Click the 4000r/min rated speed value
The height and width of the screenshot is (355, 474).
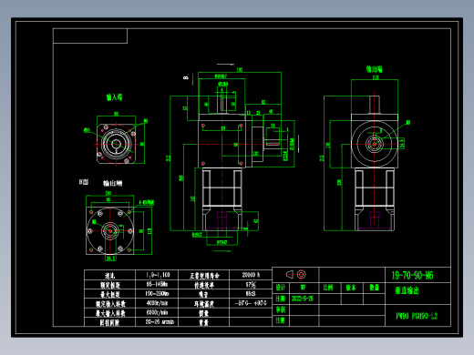157,303
